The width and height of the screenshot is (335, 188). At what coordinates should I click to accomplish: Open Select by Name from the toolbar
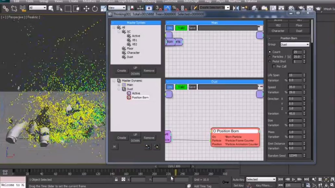(59, 8)
